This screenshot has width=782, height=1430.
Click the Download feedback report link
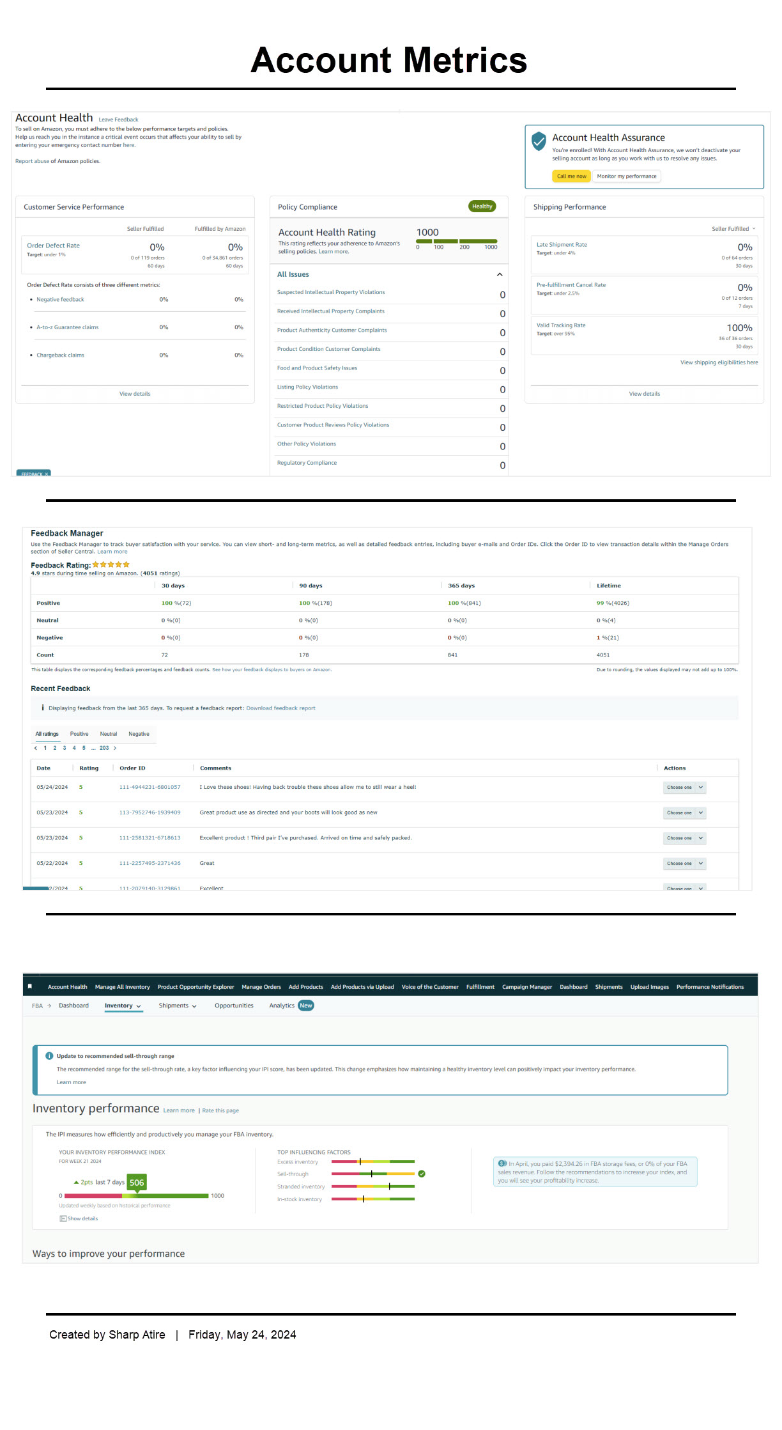click(x=280, y=708)
